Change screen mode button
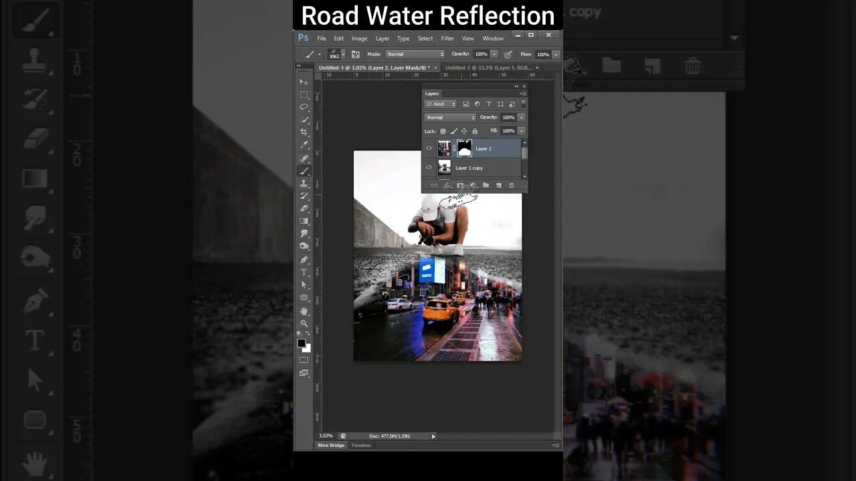856x481 pixels. pos(304,373)
